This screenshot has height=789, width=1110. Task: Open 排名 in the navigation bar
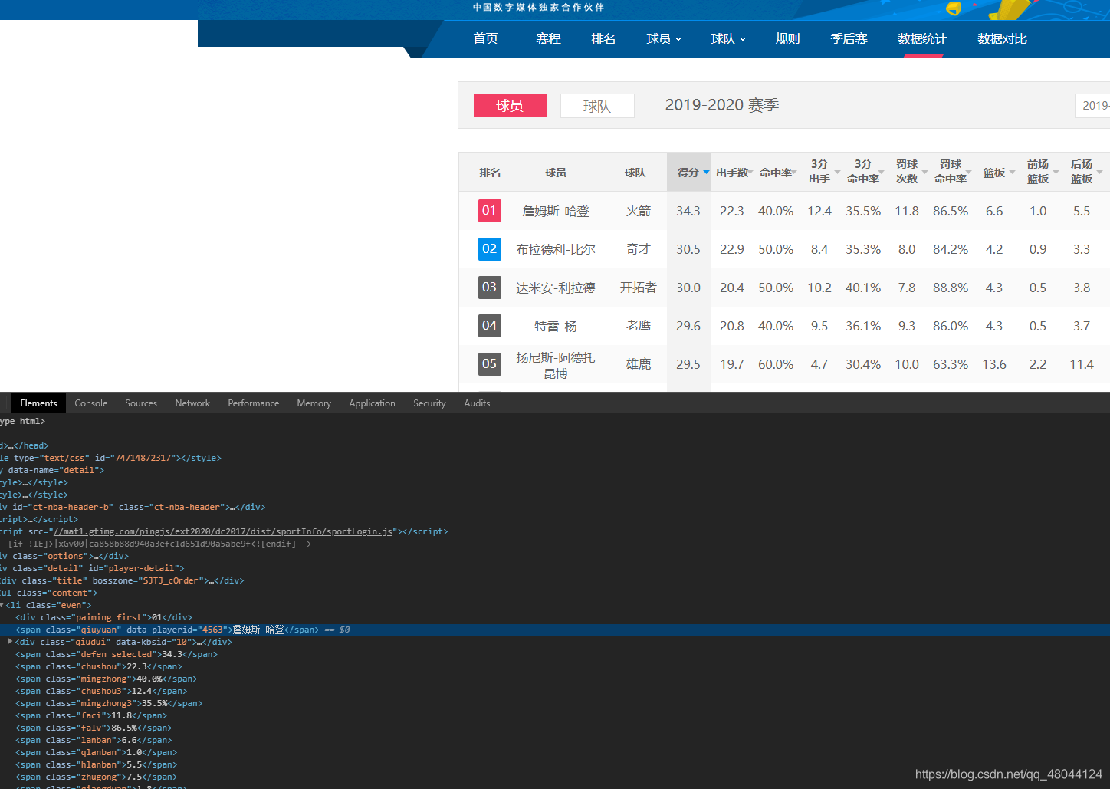[604, 39]
